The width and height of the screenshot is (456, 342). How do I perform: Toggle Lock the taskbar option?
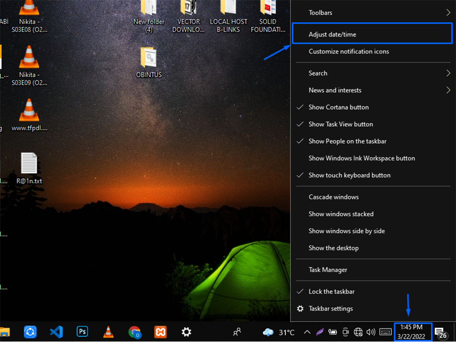coord(331,291)
